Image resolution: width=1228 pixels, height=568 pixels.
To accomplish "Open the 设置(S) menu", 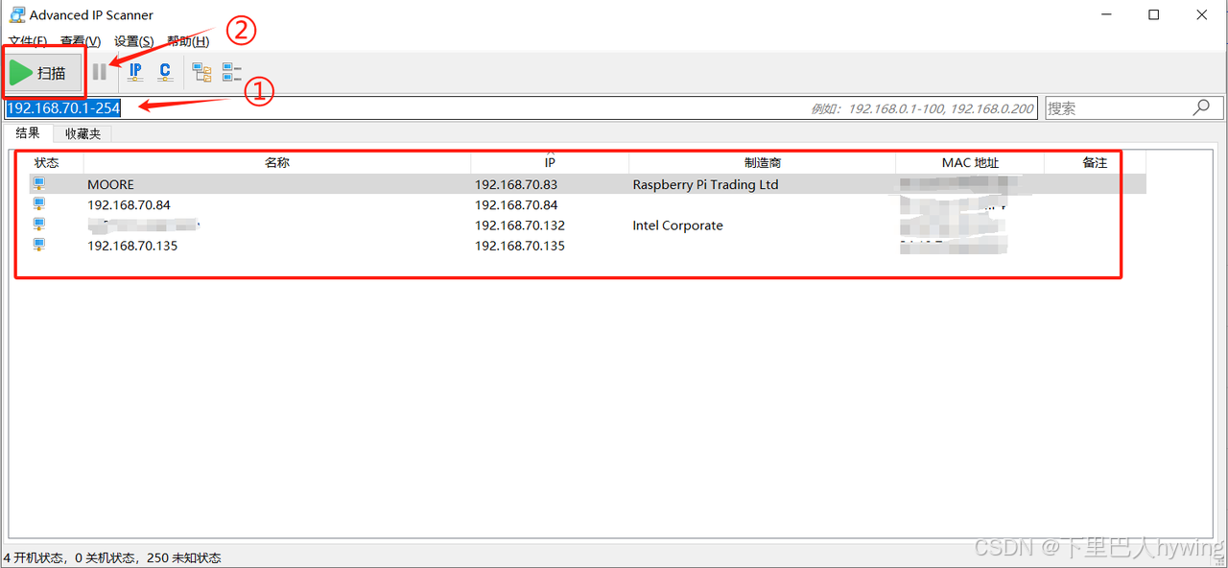I will [133, 41].
